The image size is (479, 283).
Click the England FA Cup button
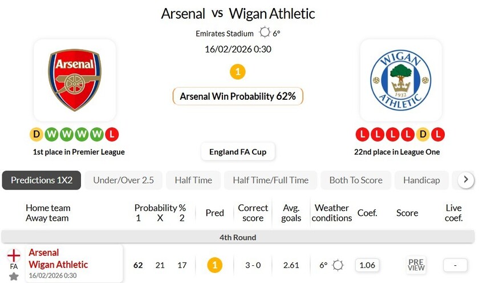click(238, 152)
